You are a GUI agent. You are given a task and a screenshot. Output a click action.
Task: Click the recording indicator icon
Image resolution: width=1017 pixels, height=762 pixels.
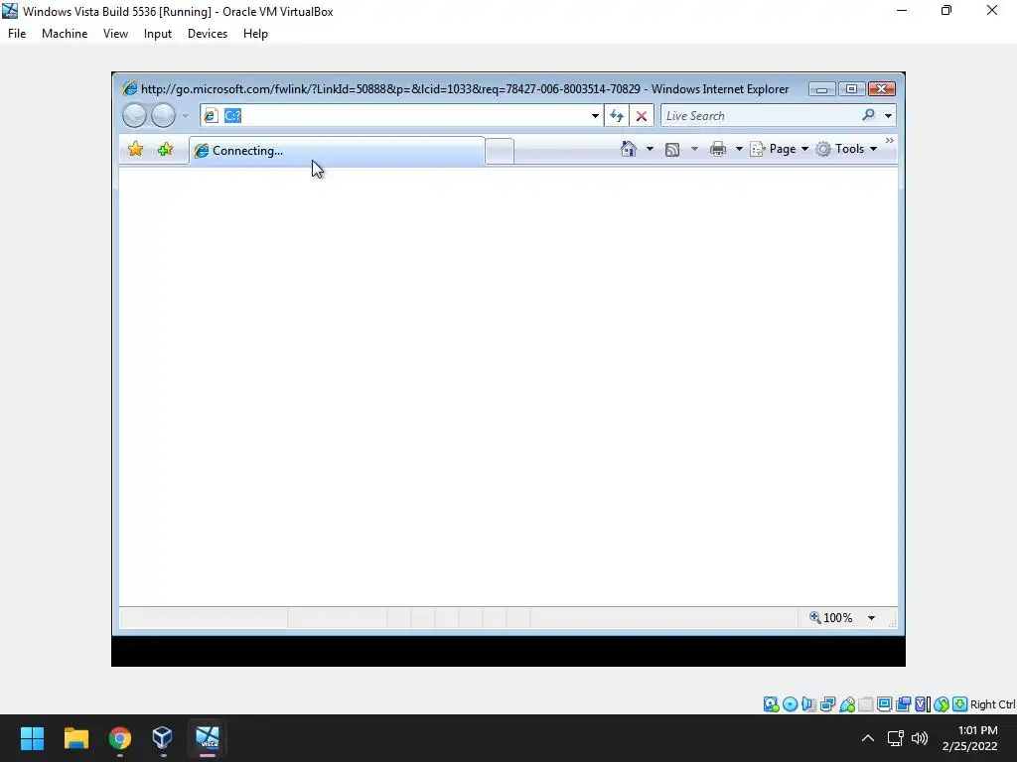pyautogui.click(x=903, y=704)
